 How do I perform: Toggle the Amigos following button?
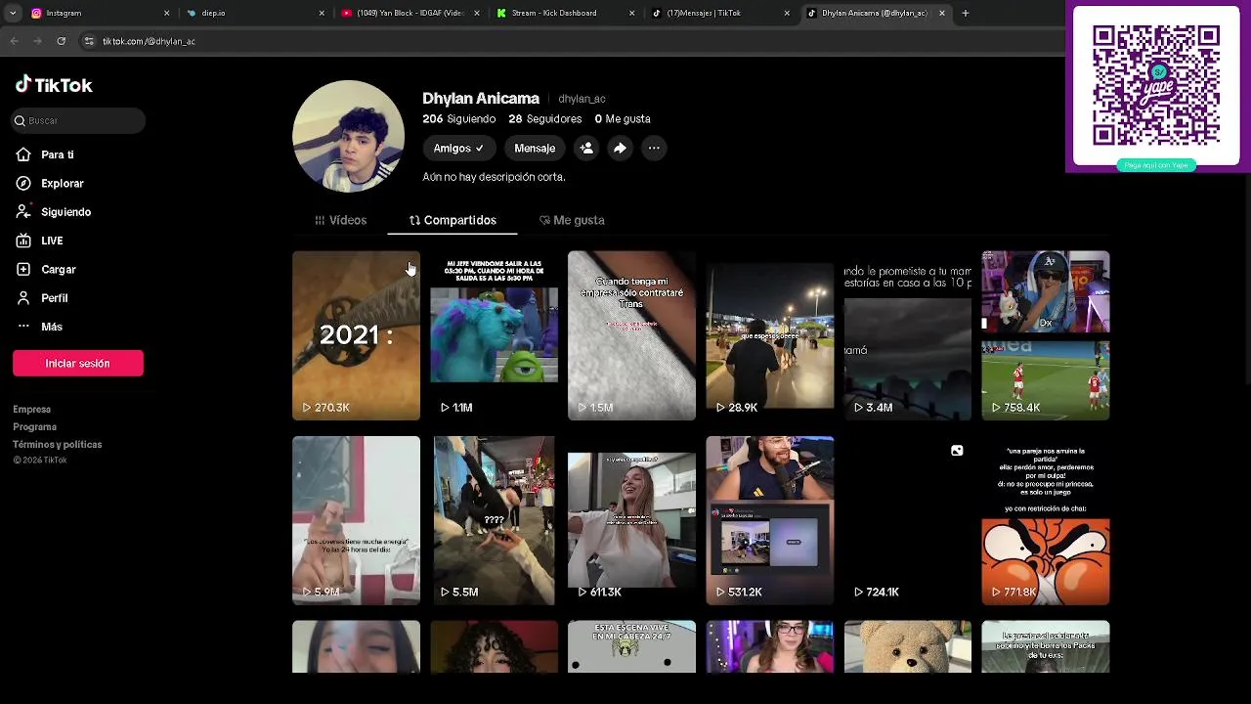pyautogui.click(x=458, y=149)
